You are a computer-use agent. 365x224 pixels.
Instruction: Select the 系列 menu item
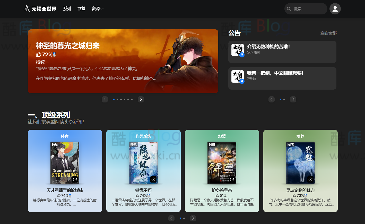click(x=67, y=8)
